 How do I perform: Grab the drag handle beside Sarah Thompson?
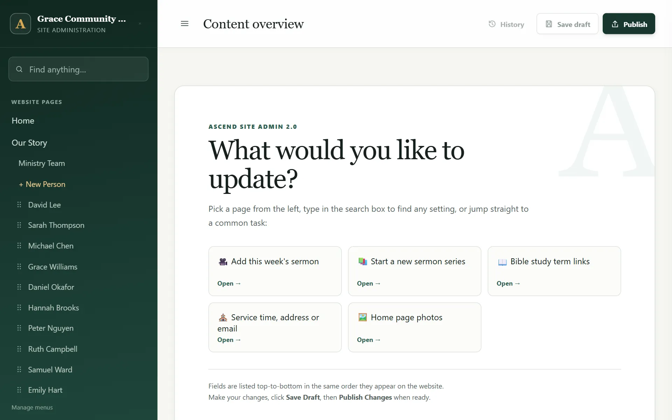tap(19, 225)
